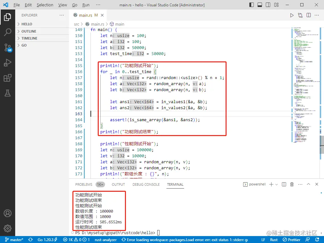
Task: Open the Explorer view in activity bar
Action: [x=8, y=17]
